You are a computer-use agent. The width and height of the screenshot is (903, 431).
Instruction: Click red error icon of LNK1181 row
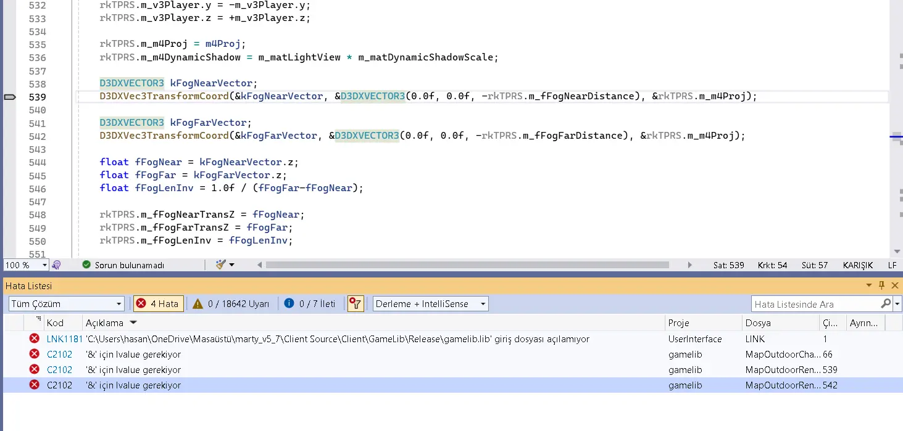coord(35,339)
